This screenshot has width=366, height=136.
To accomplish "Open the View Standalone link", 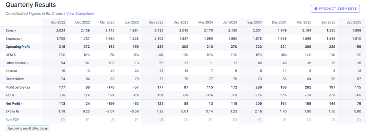I will pos(80,14).
